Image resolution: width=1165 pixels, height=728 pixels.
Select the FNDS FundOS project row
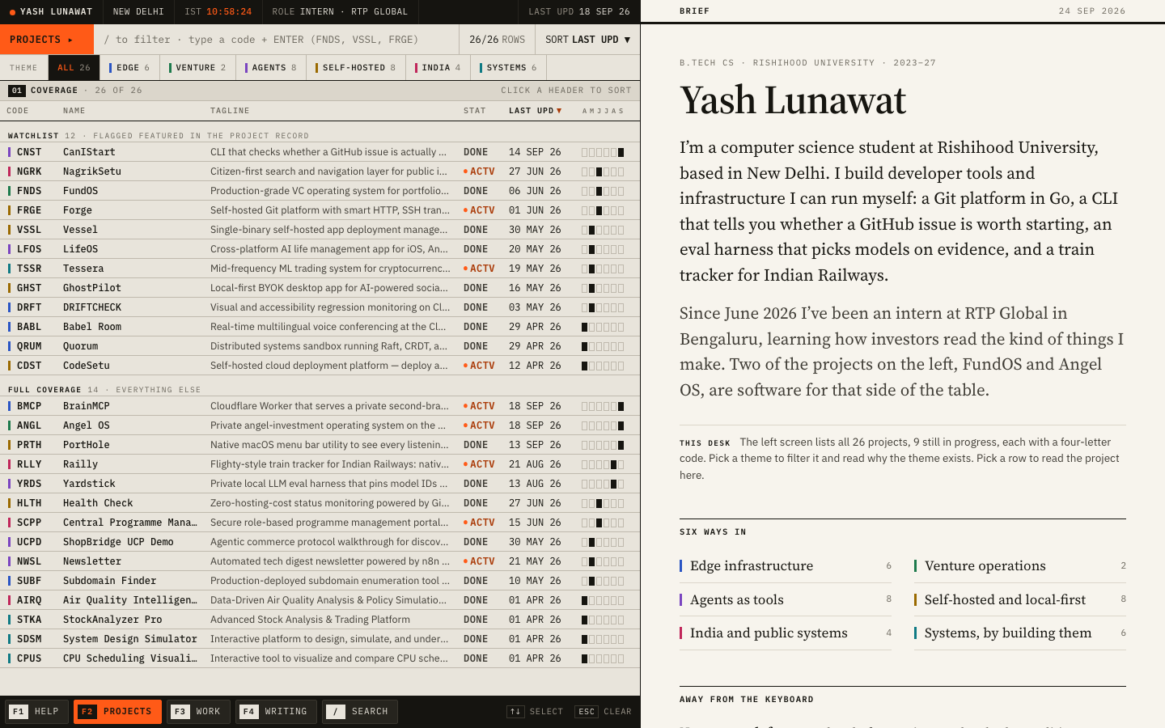320,191
